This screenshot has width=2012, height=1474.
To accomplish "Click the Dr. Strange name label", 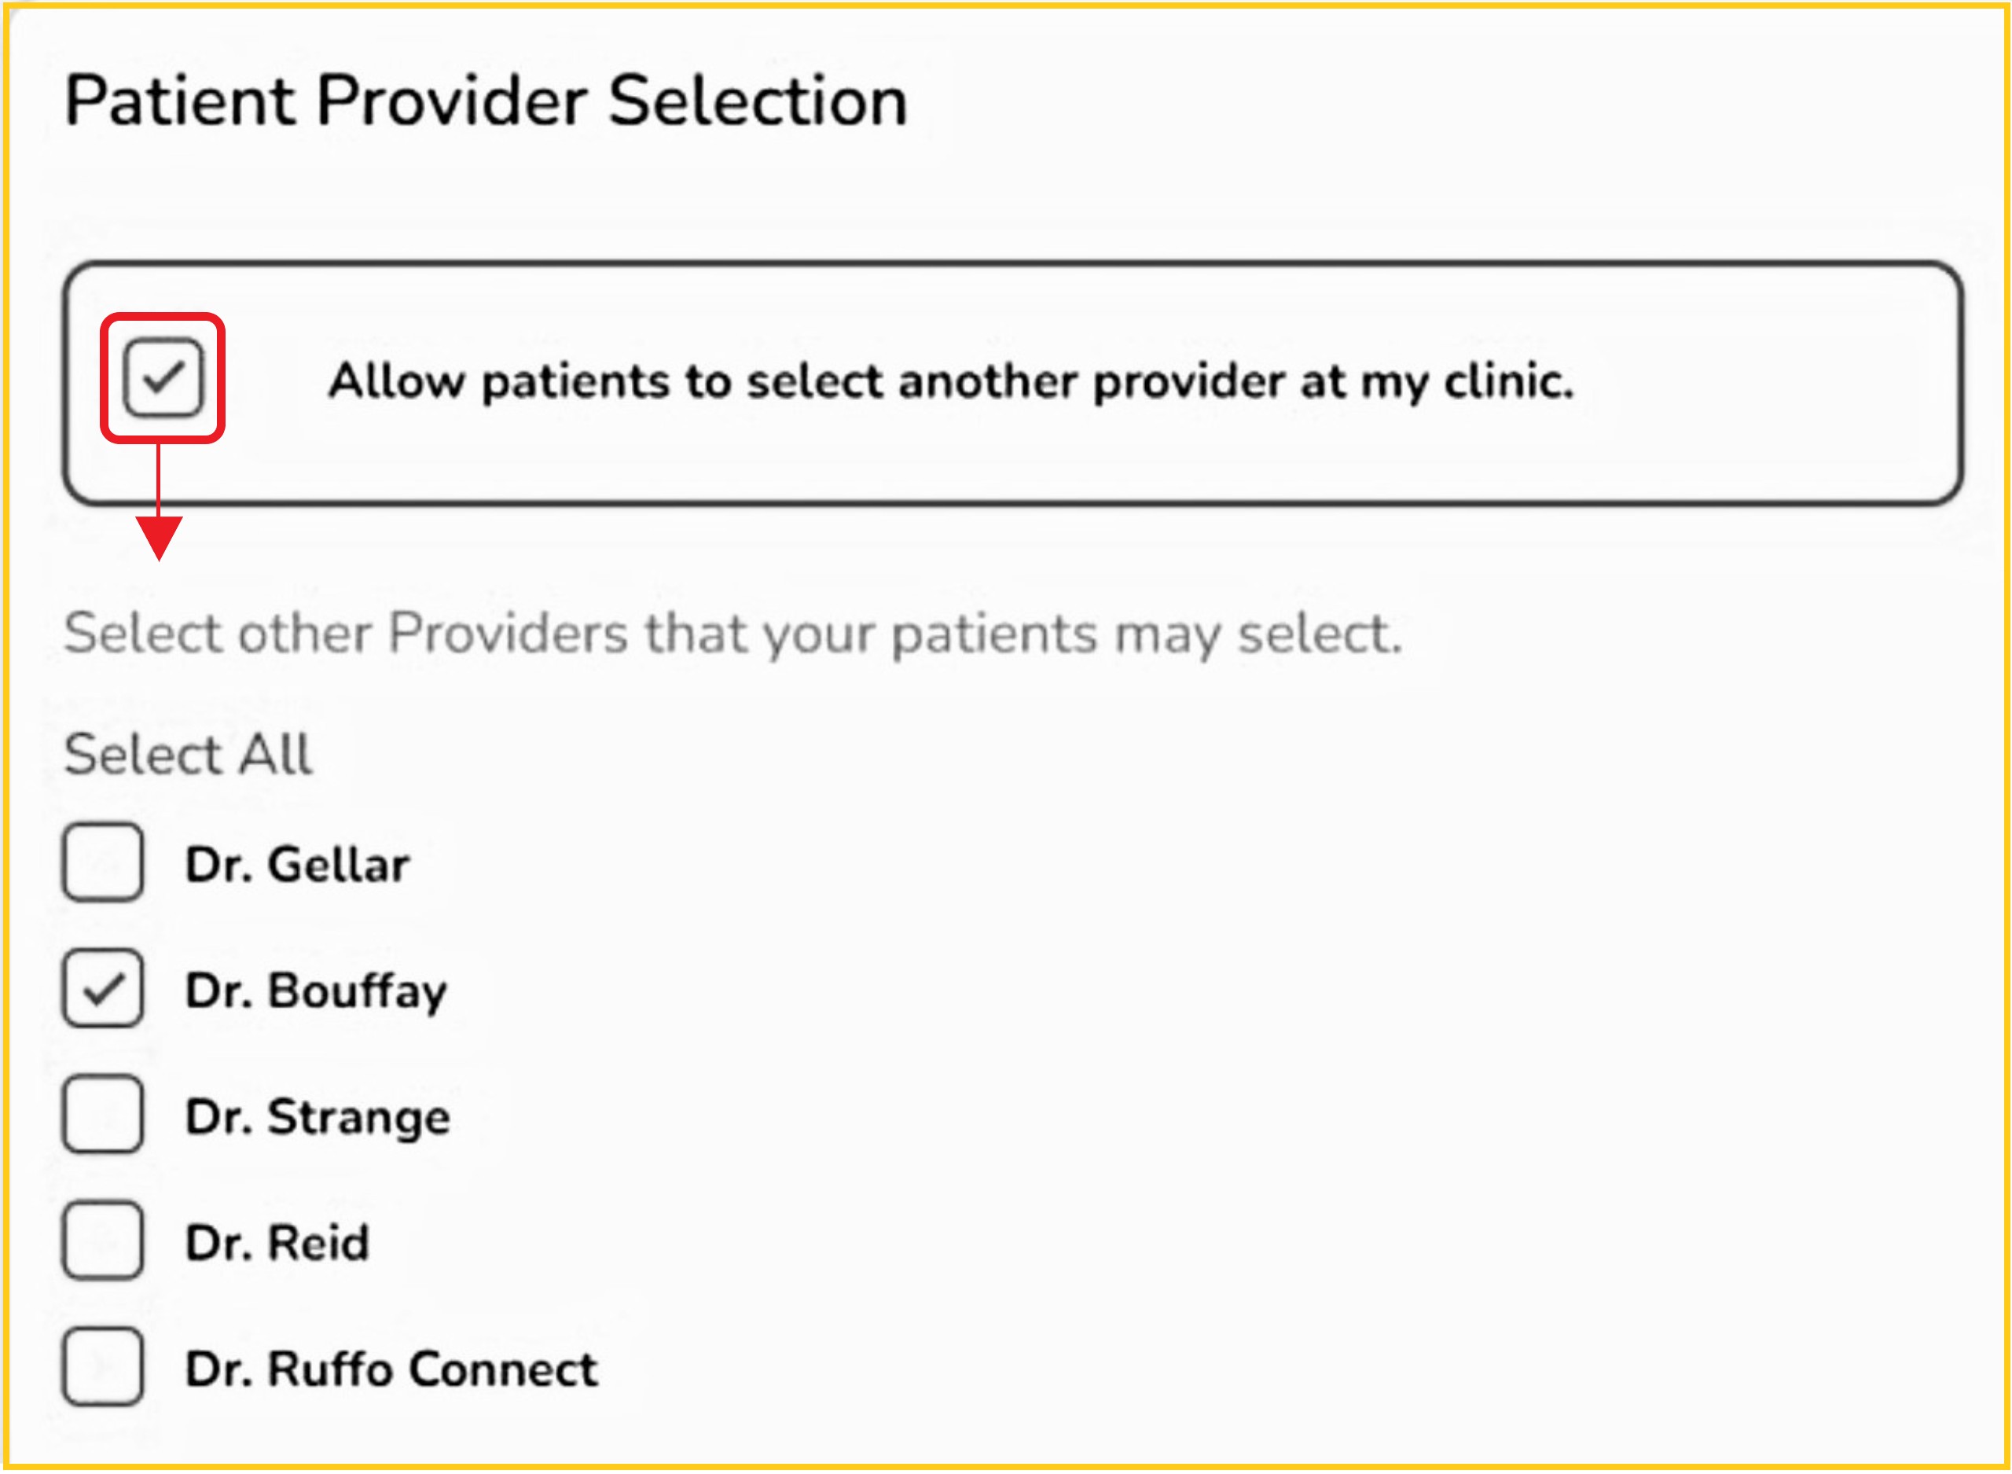I will [x=318, y=1117].
